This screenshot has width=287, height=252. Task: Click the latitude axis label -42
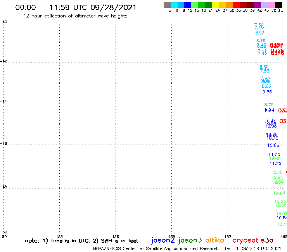pos(3,61)
